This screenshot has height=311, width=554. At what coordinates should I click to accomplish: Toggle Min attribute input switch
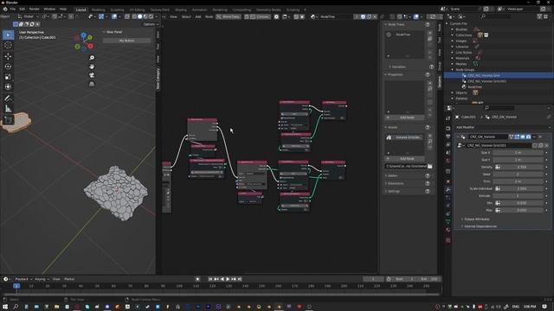point(498,203)
